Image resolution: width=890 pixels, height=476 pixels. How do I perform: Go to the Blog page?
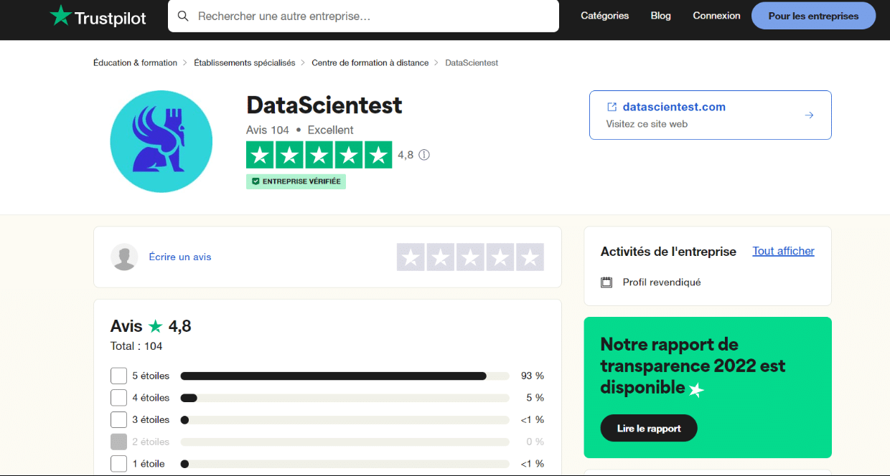click(x=660, y=16)
